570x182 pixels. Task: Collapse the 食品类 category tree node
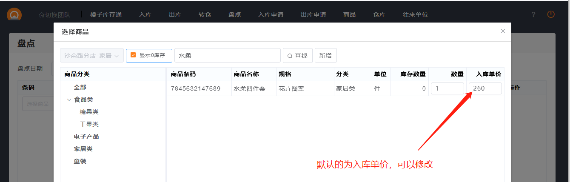[69, 100]
